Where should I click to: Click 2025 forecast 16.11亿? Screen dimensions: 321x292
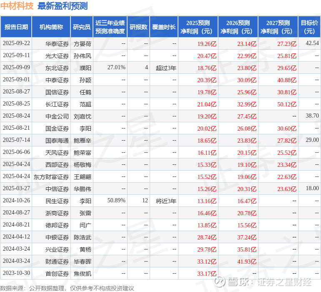(207, 153)
